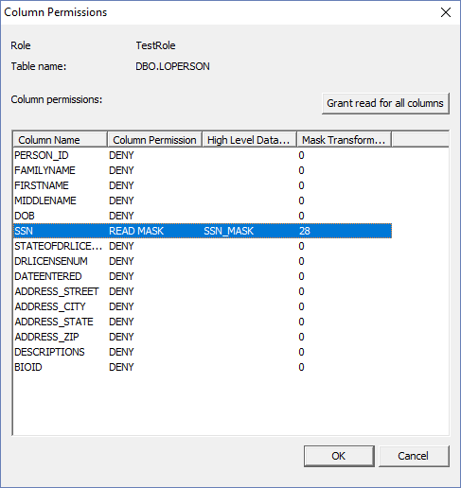Click the Grant read for all columns button
The width and height of the screenshot is (461, 488).
385,103
